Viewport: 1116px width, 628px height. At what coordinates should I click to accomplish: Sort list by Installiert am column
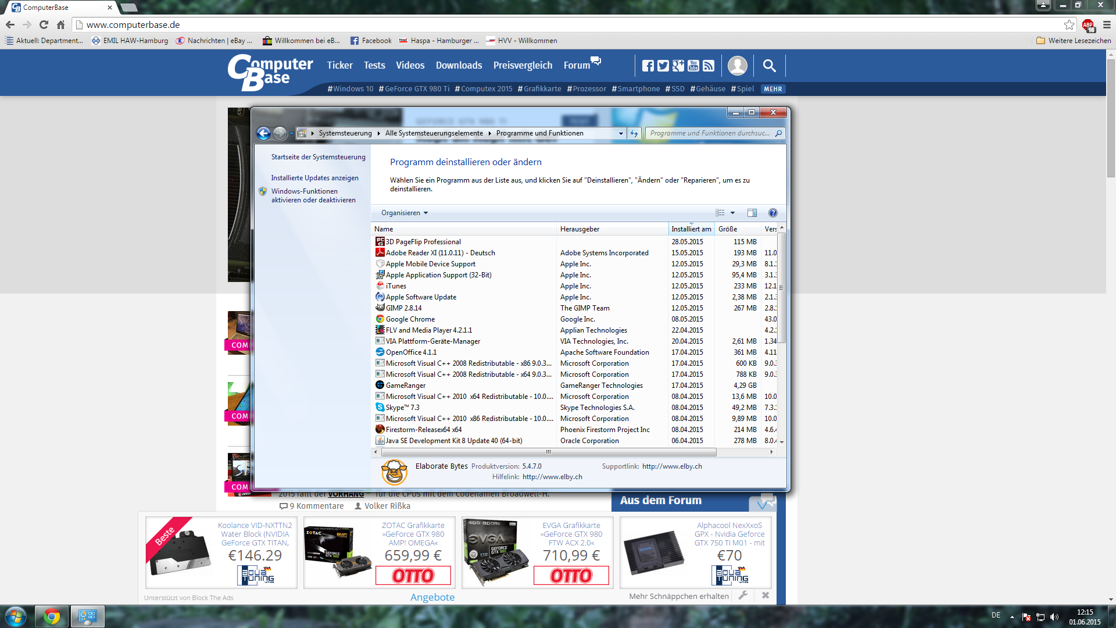coord(691,229)
